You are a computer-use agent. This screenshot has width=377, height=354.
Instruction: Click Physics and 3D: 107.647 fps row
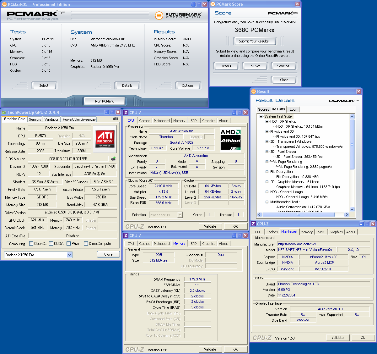click(x=298, y=136)
